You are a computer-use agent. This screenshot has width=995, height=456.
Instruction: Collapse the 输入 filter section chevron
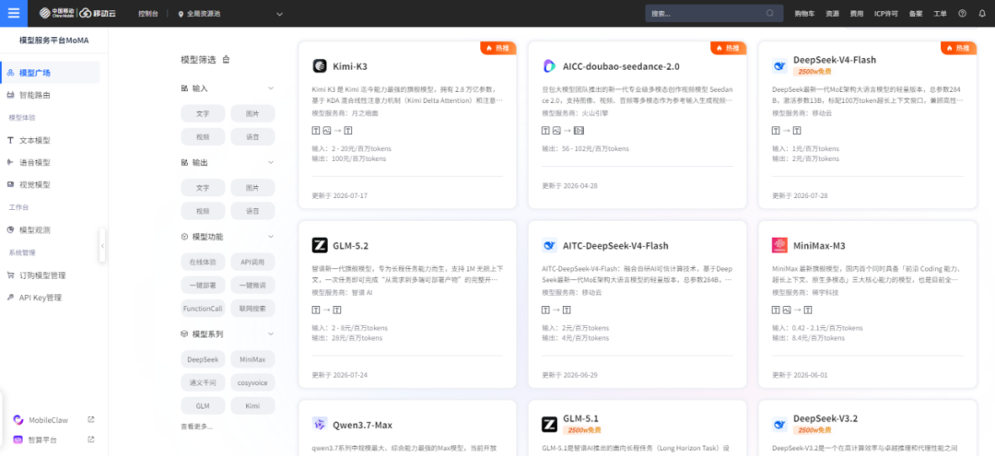click(271, 88)
